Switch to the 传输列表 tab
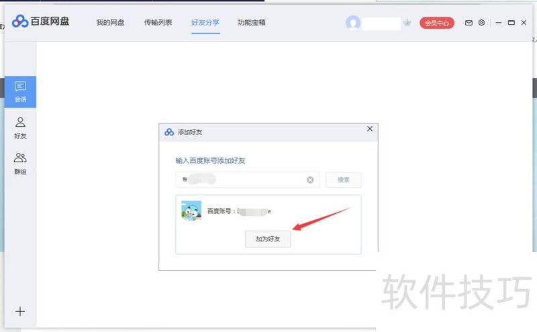 (x=158, y=23)
